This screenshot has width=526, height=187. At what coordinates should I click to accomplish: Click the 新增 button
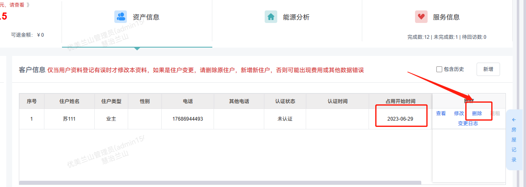pos(488,69)
